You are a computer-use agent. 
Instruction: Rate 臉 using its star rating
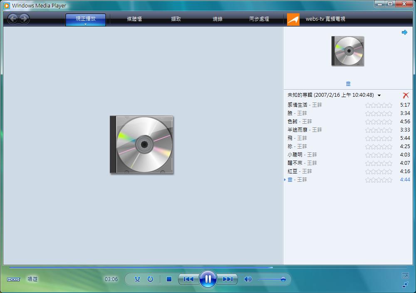(379, 114)
